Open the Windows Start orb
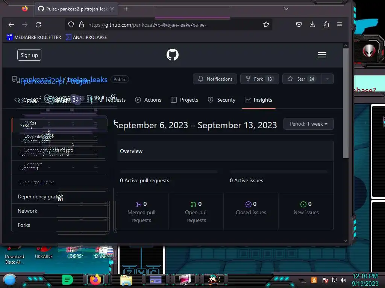This screenshot has width=385, height=288. (x=10, y=280)
